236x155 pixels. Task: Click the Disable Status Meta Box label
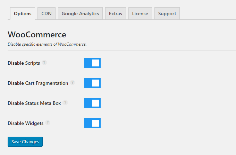(x=34, y=103)
